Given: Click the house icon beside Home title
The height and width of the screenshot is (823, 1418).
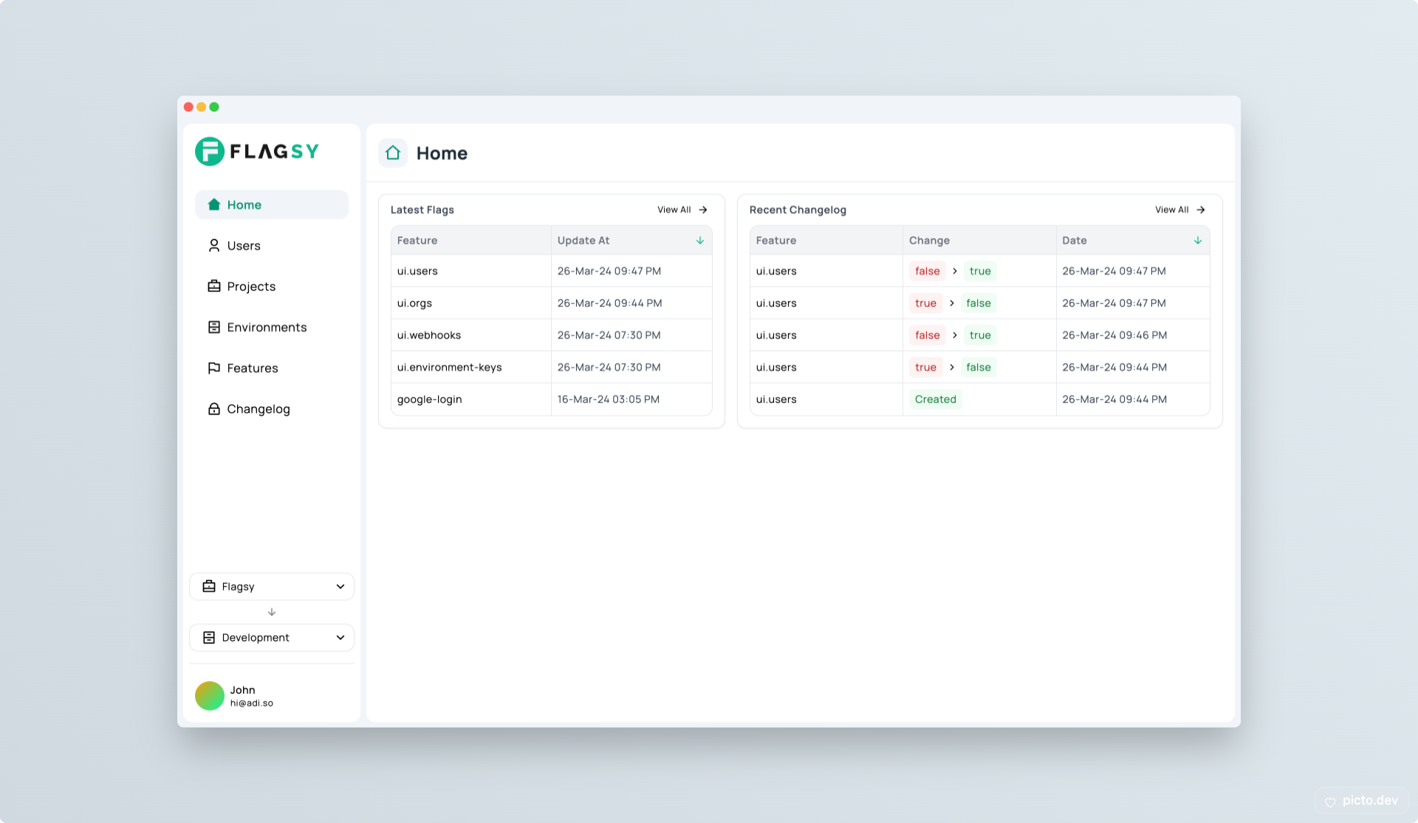Looking at the screenshot, I should click(393, 153).
